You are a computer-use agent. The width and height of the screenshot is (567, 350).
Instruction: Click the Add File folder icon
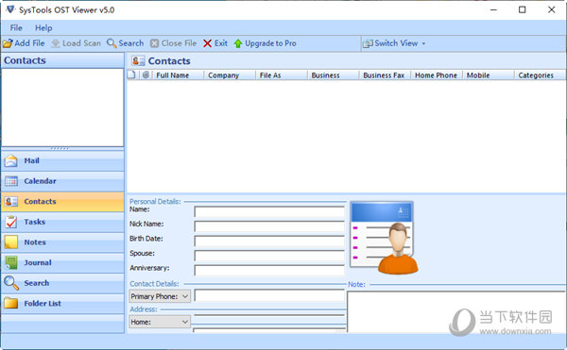(x=8, y=43)
